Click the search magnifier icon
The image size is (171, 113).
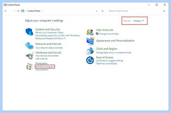click(x=164, y=11)
